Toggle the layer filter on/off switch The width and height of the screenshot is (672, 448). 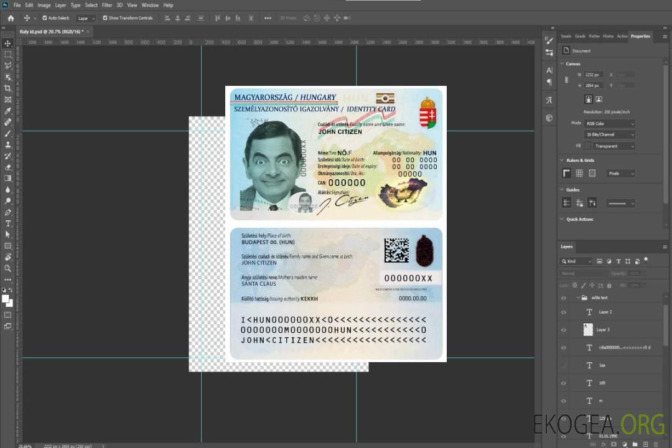646,260
